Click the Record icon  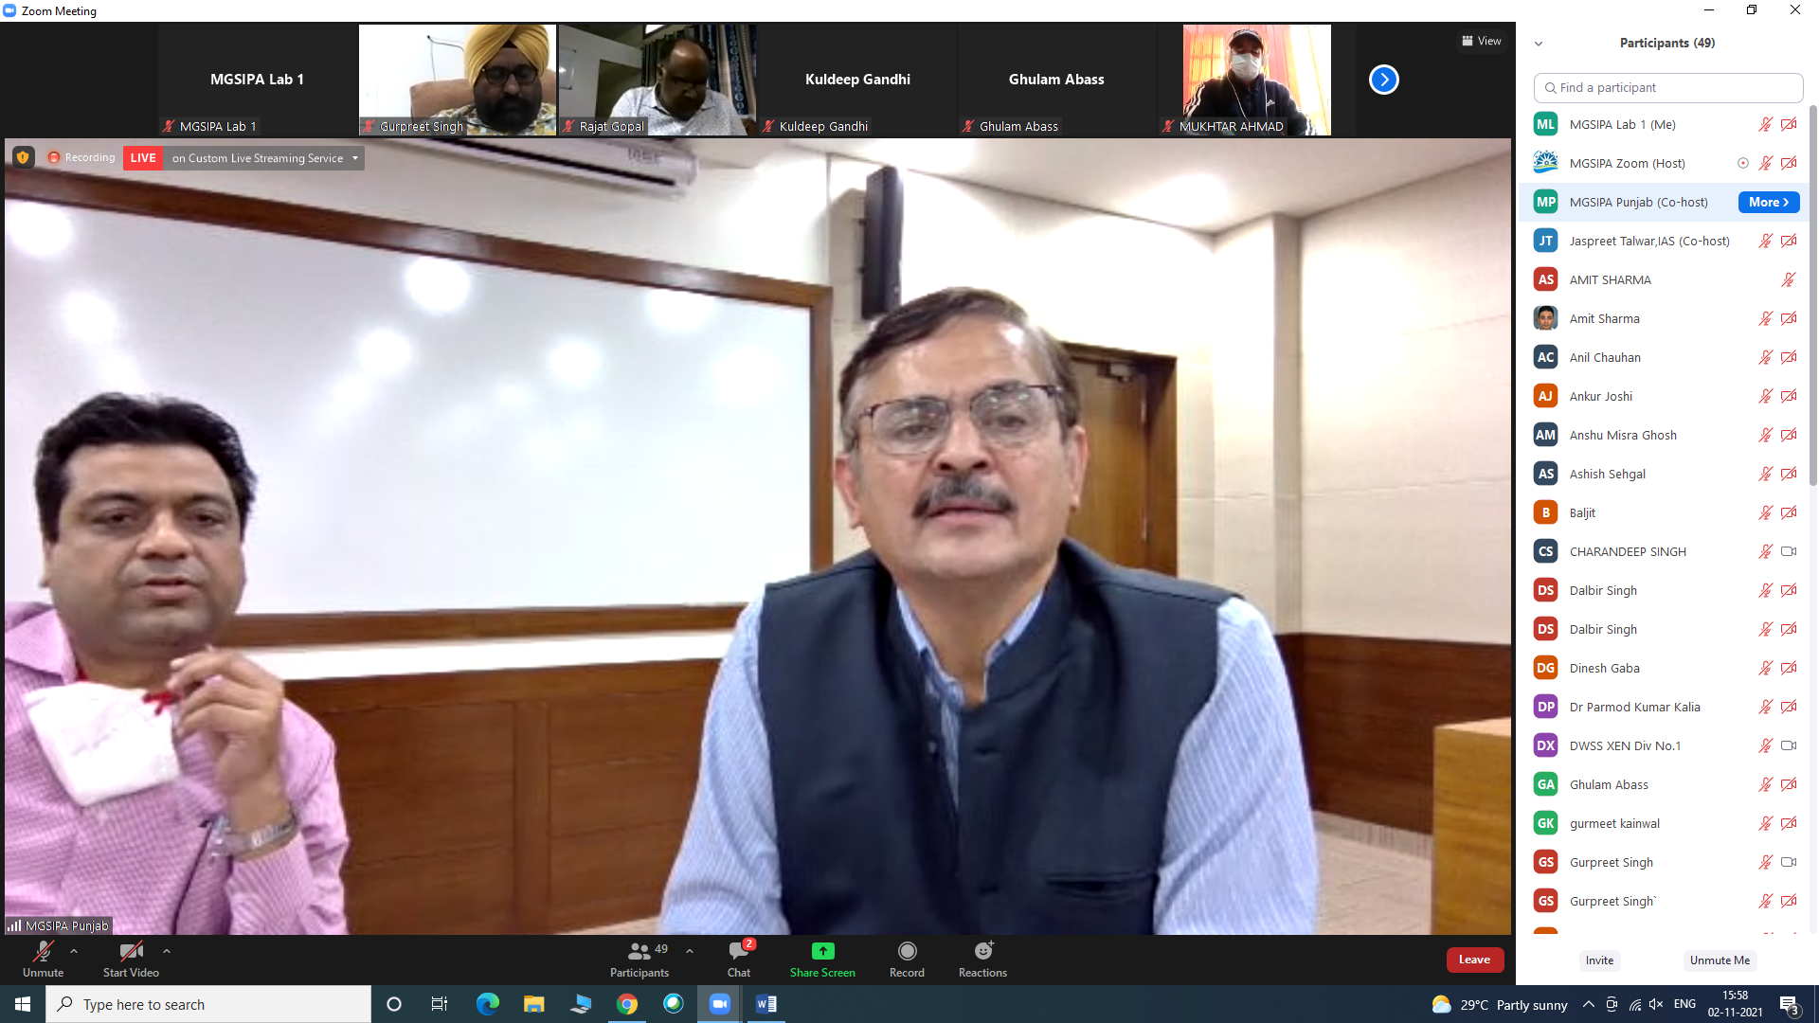coord(907,951)
